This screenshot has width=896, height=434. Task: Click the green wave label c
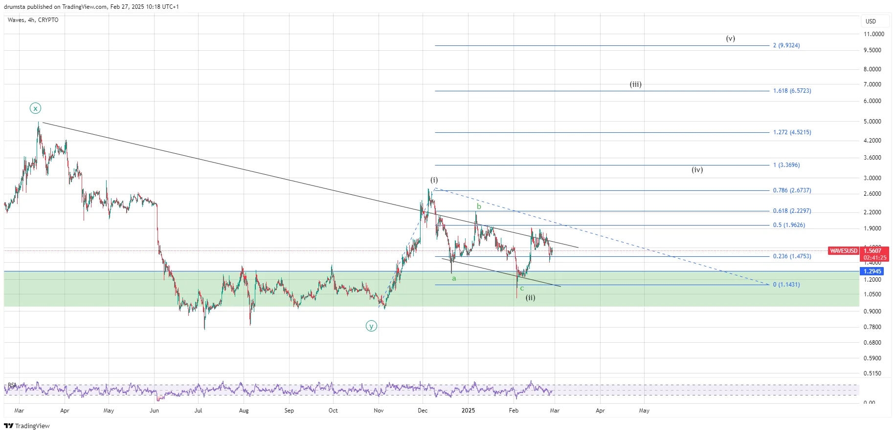tap(522, 289)
